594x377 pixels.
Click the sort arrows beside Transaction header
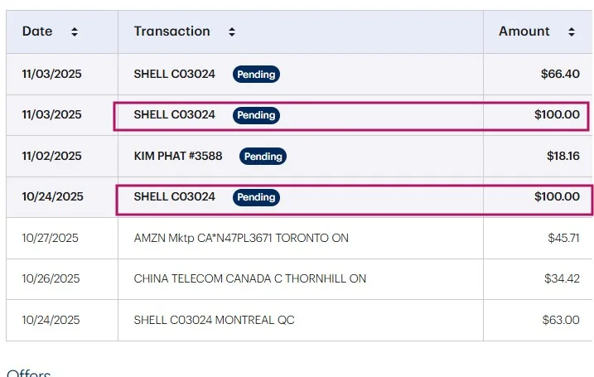point(232,31)
